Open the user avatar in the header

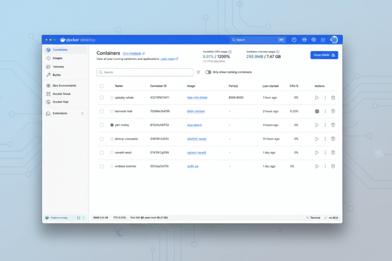coord(334,39)
